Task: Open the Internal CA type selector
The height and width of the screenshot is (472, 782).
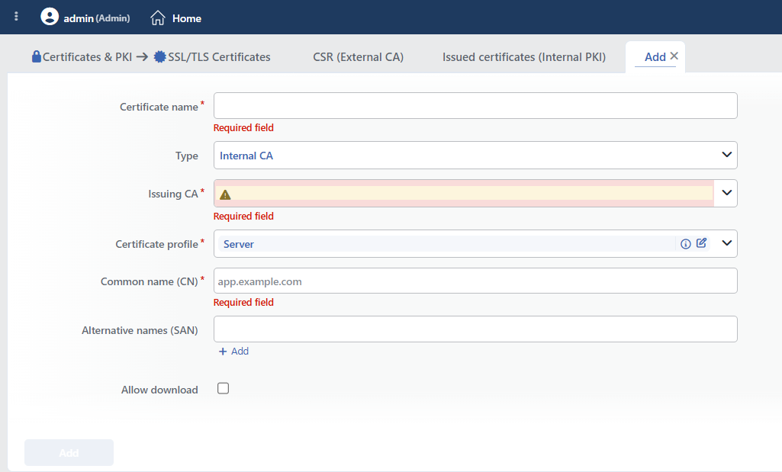Action: 475,155
